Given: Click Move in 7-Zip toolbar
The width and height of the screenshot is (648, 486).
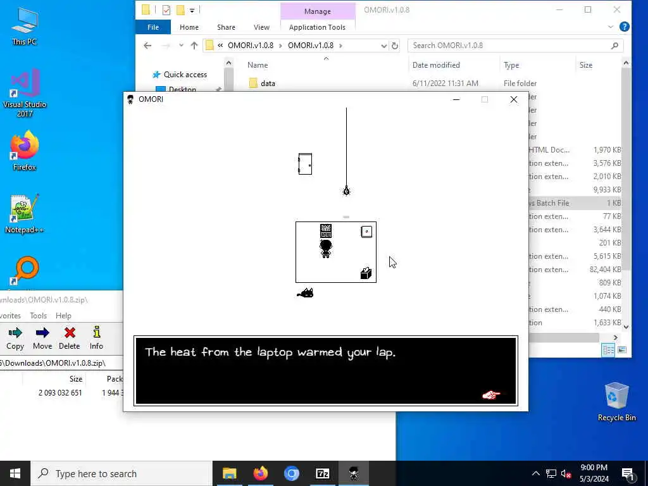Looking at the screenshot, I should [x=42, y=338].
